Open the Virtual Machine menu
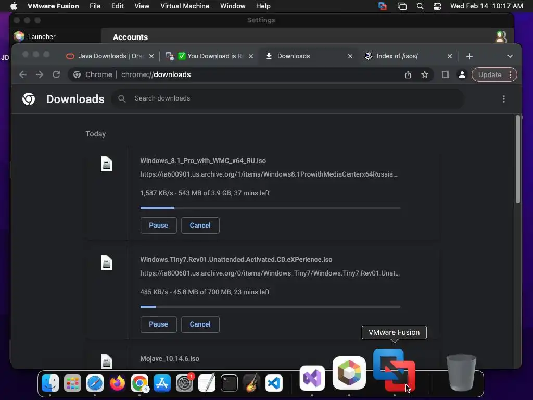Screen dimensions: 533x400 tap(185, 6)
